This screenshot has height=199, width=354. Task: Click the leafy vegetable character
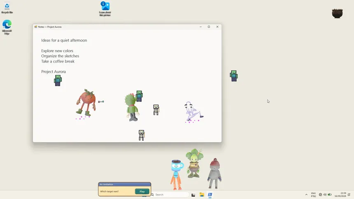194,163
